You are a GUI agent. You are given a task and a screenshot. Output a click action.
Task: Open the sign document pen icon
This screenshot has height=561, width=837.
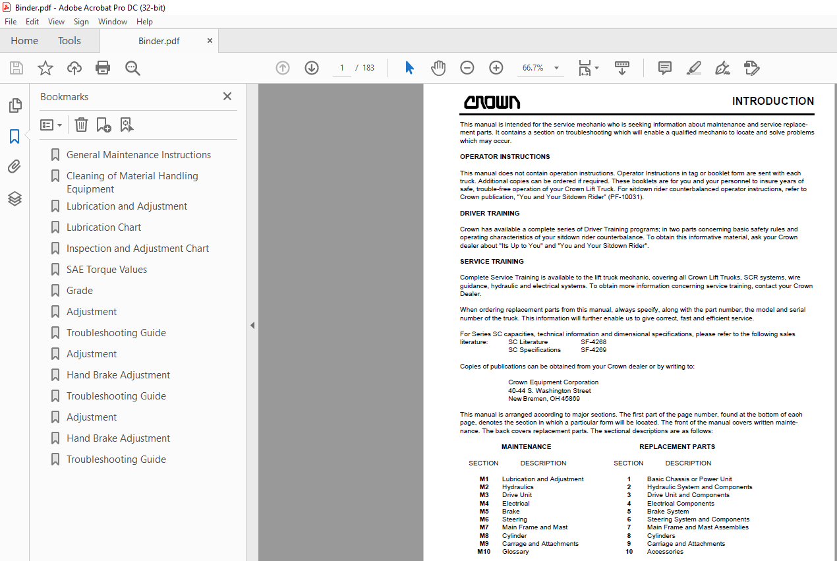pyautogui.click(x=722, y=68)
